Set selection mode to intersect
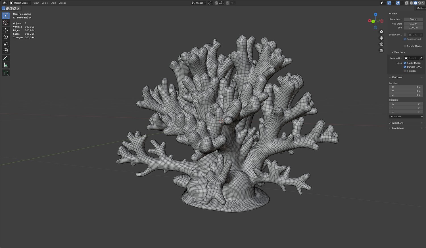The image size is (426, 248). tap(18, 9)
